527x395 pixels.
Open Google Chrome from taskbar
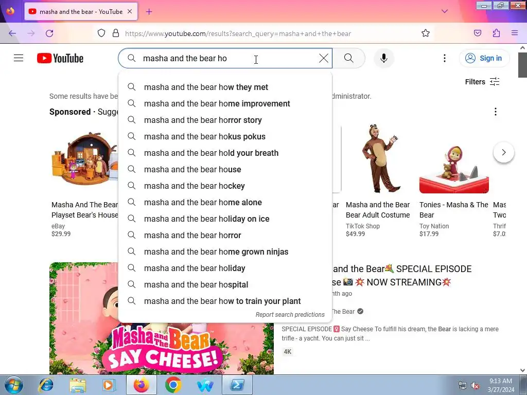click(x=173, y=385)
